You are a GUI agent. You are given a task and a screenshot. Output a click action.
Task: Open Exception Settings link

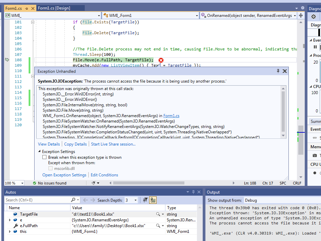[x=64, y=175]
